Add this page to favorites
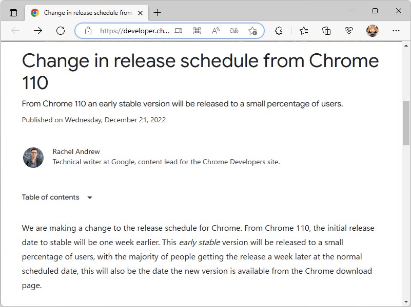Image resolution: width=411 pixels, height=307 pixels. (252, 31)
